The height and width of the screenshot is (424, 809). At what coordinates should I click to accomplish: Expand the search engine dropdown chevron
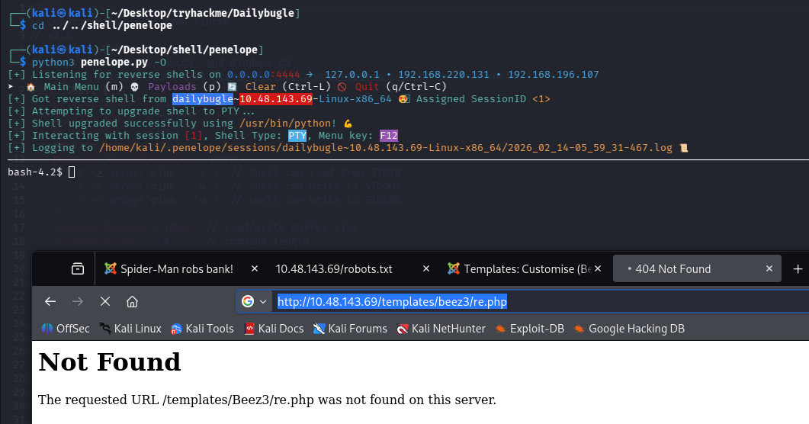coord(264,301)
